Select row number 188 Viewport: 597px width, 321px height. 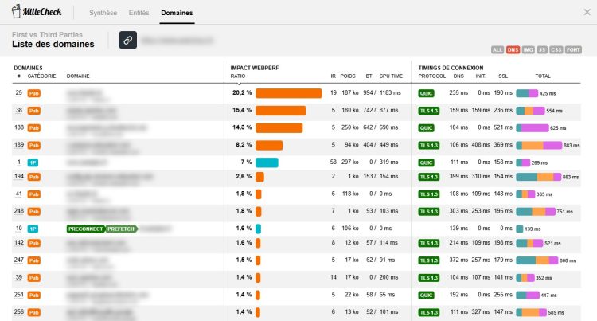19,127
